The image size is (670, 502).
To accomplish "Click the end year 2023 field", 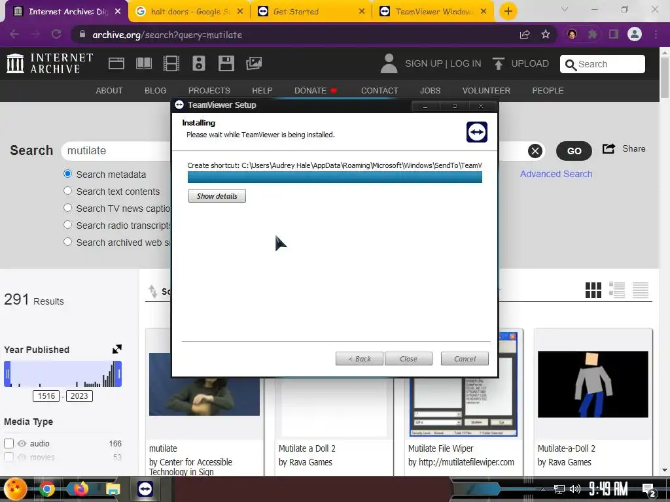I will pos(79,395).
